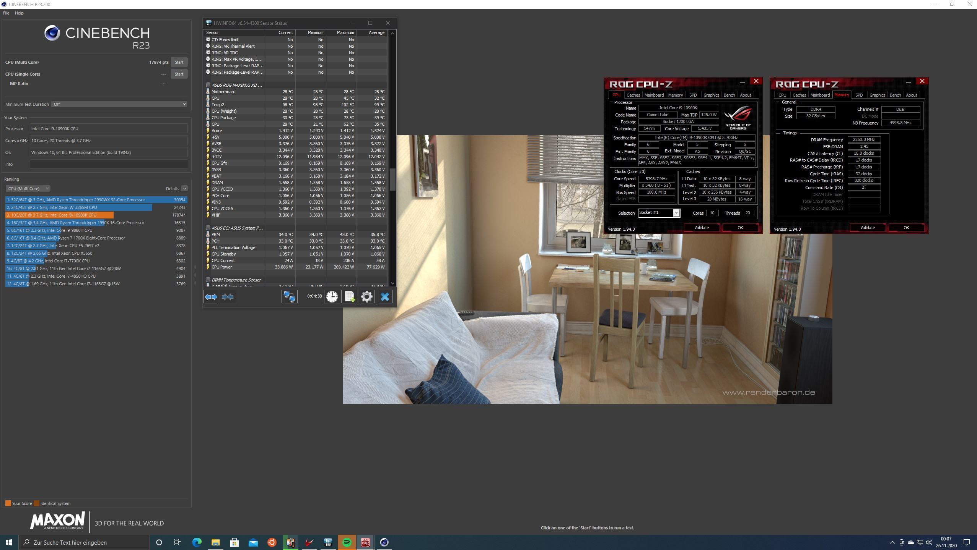The height and width of the screenshot is (550, 977).
Task: Click OK in left CPU-Z window
Action: click(740, 228)
